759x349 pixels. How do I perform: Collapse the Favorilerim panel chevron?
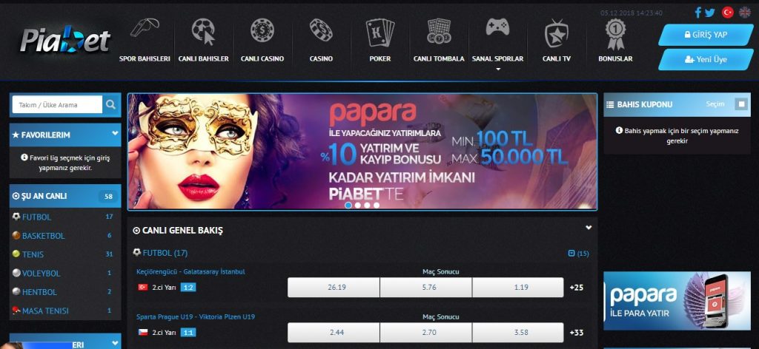pyautogui.click(x=115, y=133)
